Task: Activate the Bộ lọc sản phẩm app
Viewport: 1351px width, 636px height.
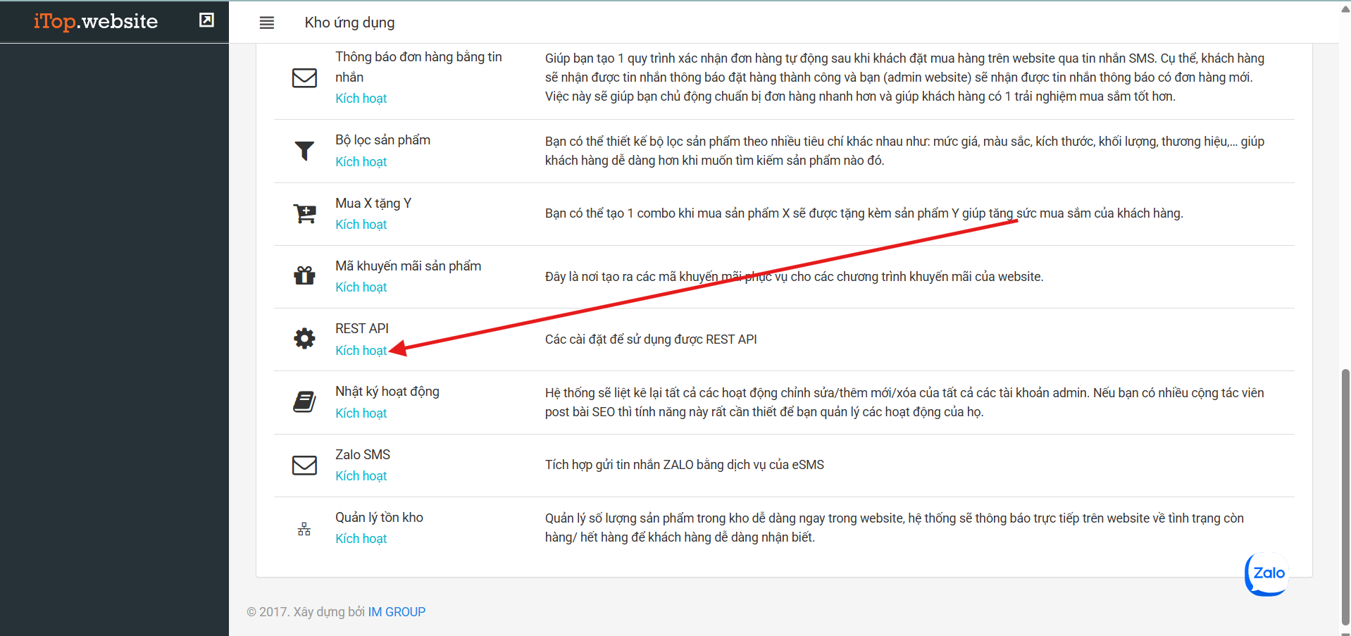Action: coord(361,162)
